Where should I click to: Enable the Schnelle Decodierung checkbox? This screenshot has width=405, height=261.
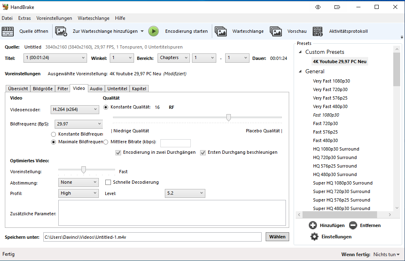108,182
